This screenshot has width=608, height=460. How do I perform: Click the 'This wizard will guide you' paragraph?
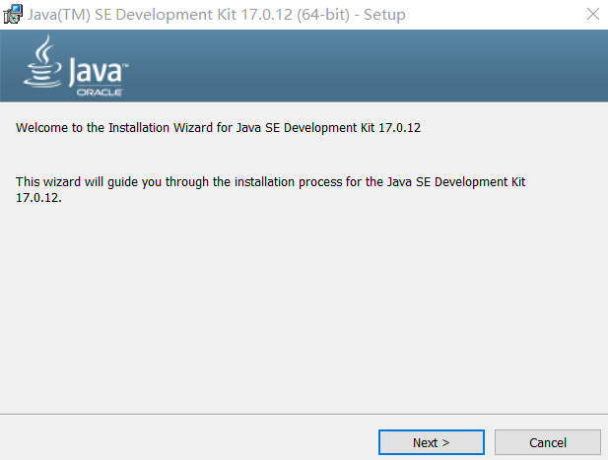271,189
